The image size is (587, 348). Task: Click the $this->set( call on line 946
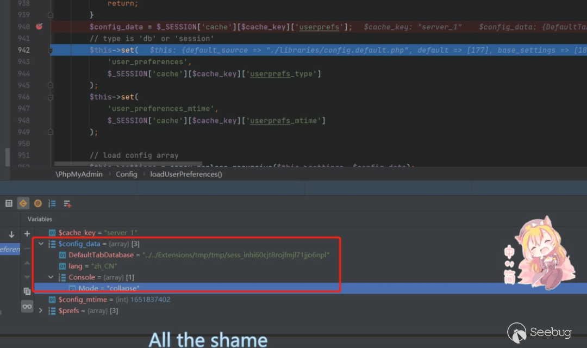coord(114,97)
